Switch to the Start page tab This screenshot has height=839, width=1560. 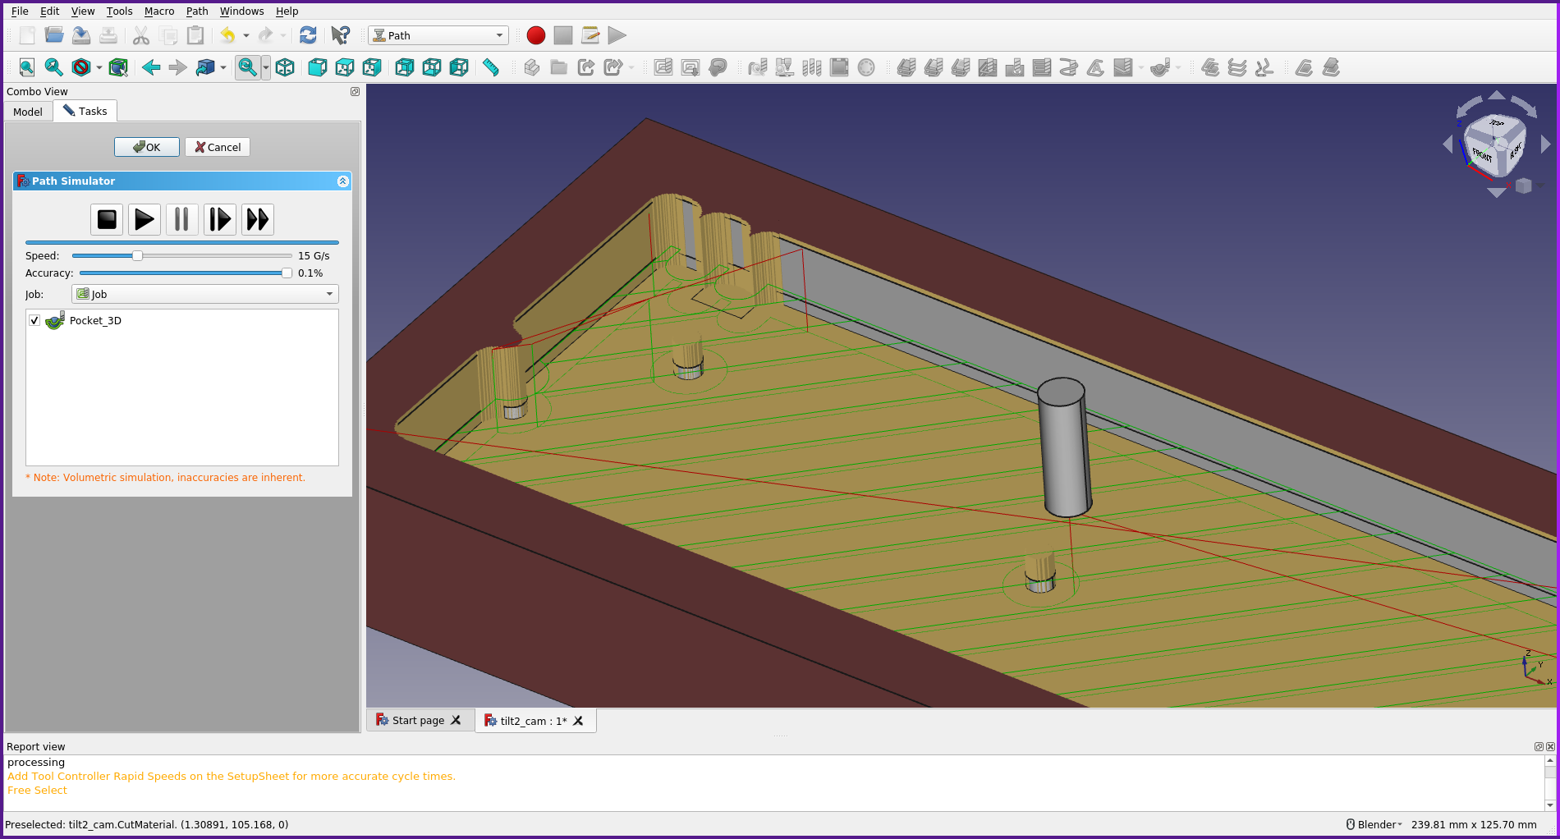pos(418,720)
